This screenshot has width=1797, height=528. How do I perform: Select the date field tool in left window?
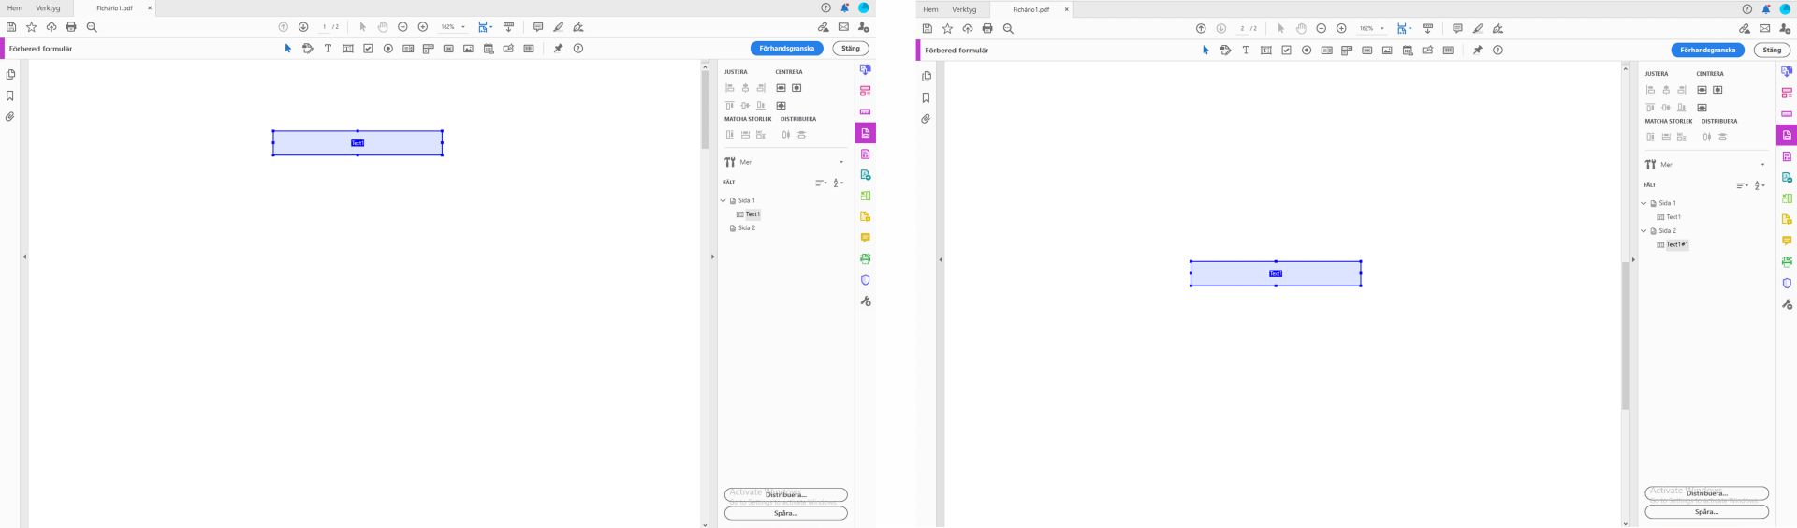click(489, 49)
